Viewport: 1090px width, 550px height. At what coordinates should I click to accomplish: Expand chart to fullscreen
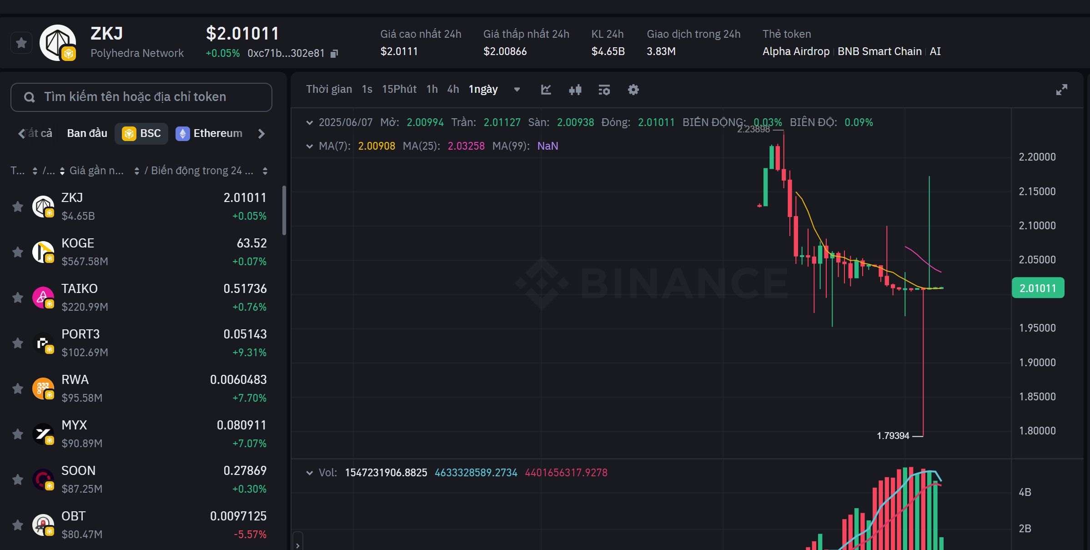1061,90
